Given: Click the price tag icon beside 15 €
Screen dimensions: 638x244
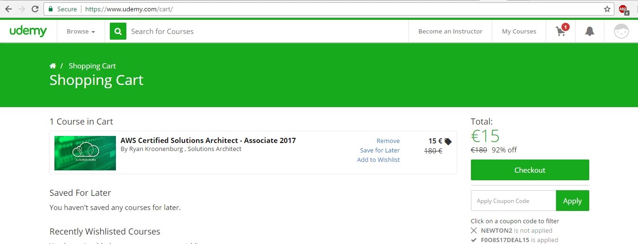Looking at the screenshot, I should (x=448, y=141).
